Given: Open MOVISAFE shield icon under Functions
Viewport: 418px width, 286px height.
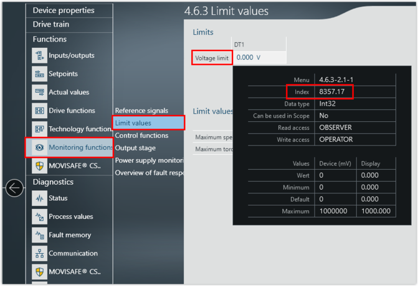Looking at the screenshot, I should (x=40, y=166).
